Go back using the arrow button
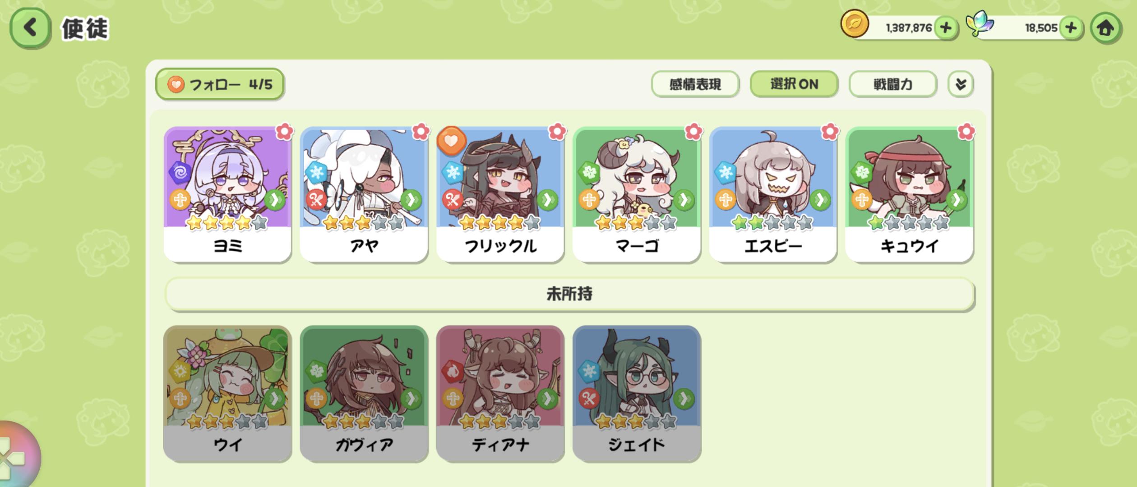The width and height of the screenshot is (1137, 487). point(29,28)
